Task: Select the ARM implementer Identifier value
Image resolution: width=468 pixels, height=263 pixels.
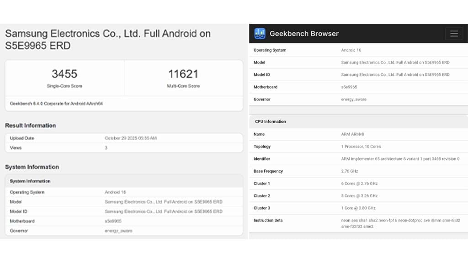Action: (400, 159)
